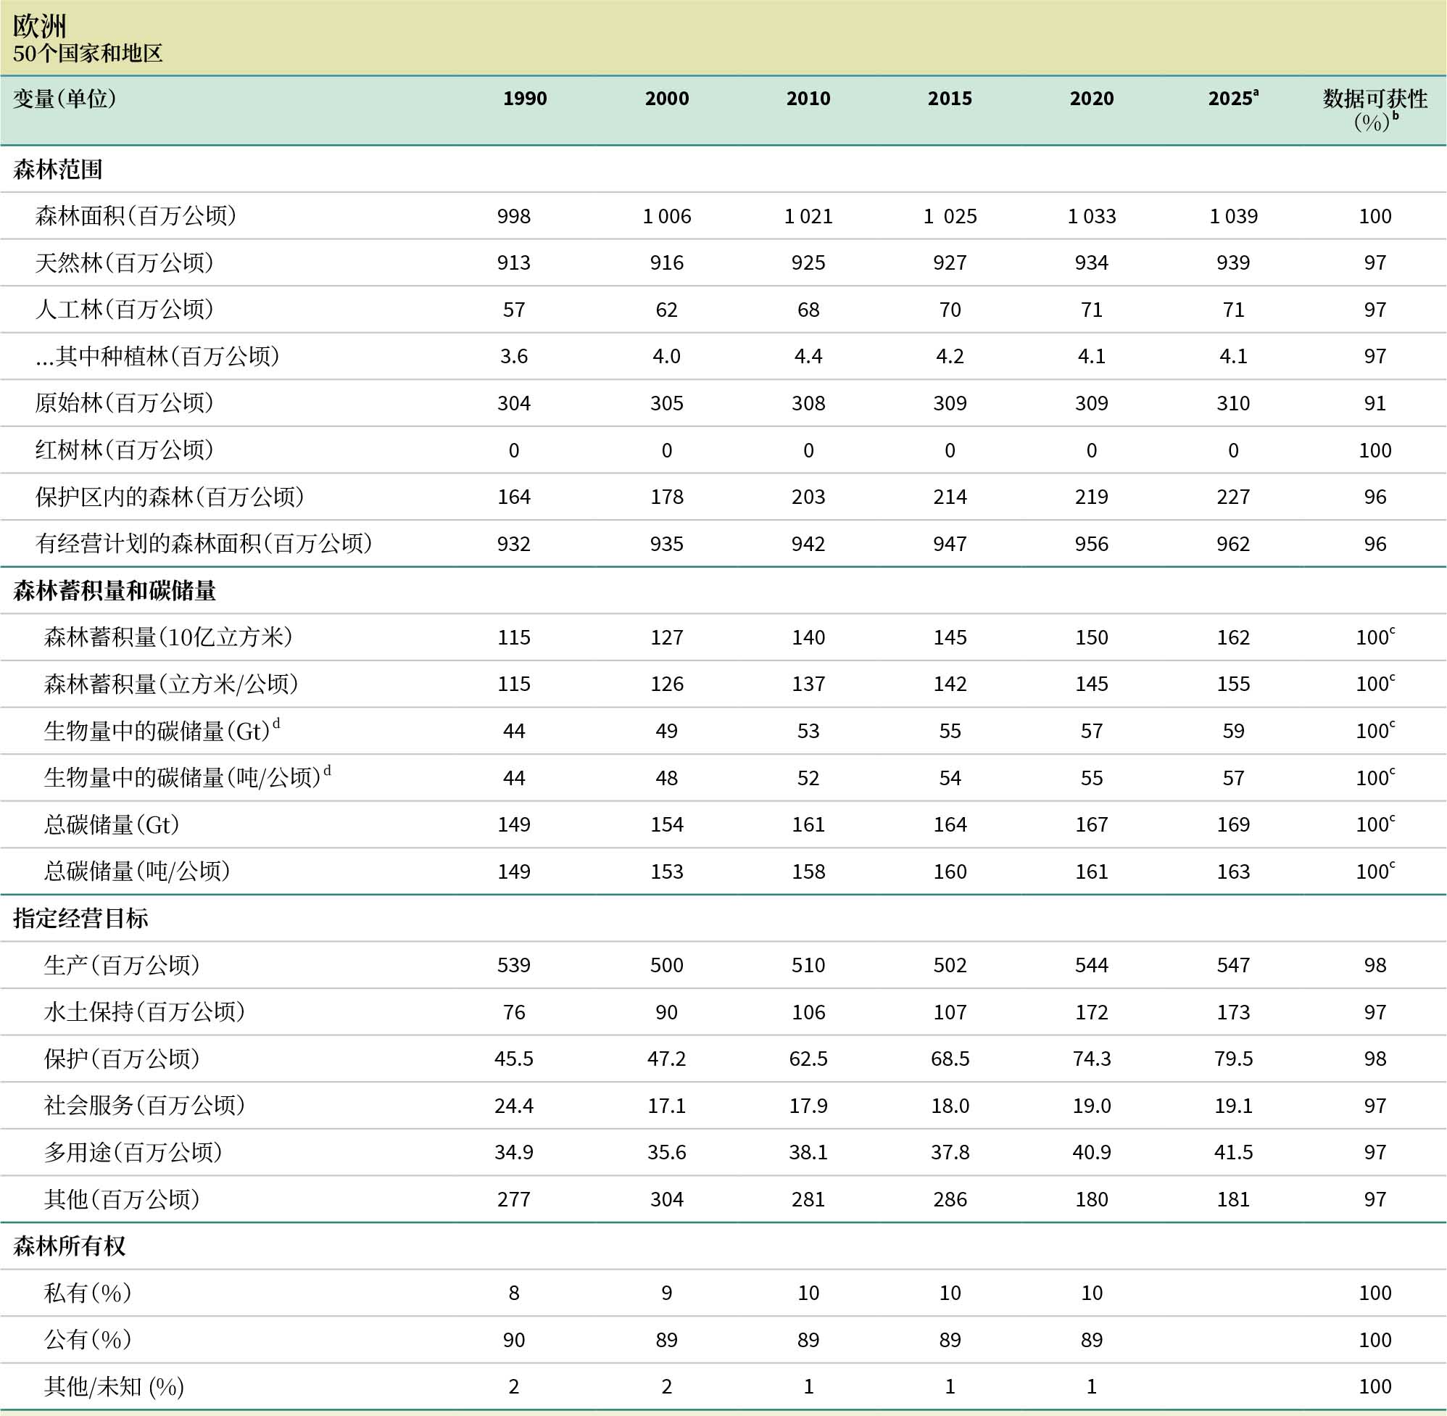Viewport: 1447px width, 1416px height.
Task: Select the 指定经营目标 section heading
Action: (x=80, y=919)
